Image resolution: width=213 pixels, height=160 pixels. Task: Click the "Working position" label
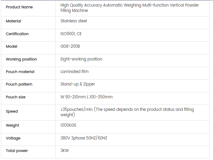tap(22, 59)
